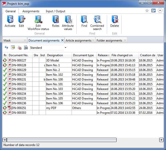The height and width of the screenshot is (150, 166).
Task: Open Edit Workflow status tool
Action: click(38, 23)
